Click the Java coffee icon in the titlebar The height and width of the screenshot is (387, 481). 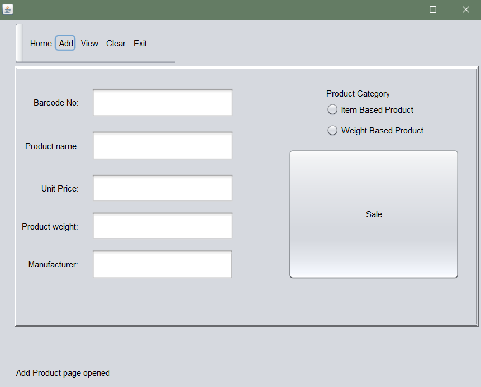(7, 9)
